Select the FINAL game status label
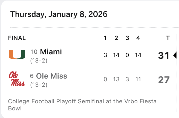The width and height of the screenshot is (179, 118). (x=17, y=38)
